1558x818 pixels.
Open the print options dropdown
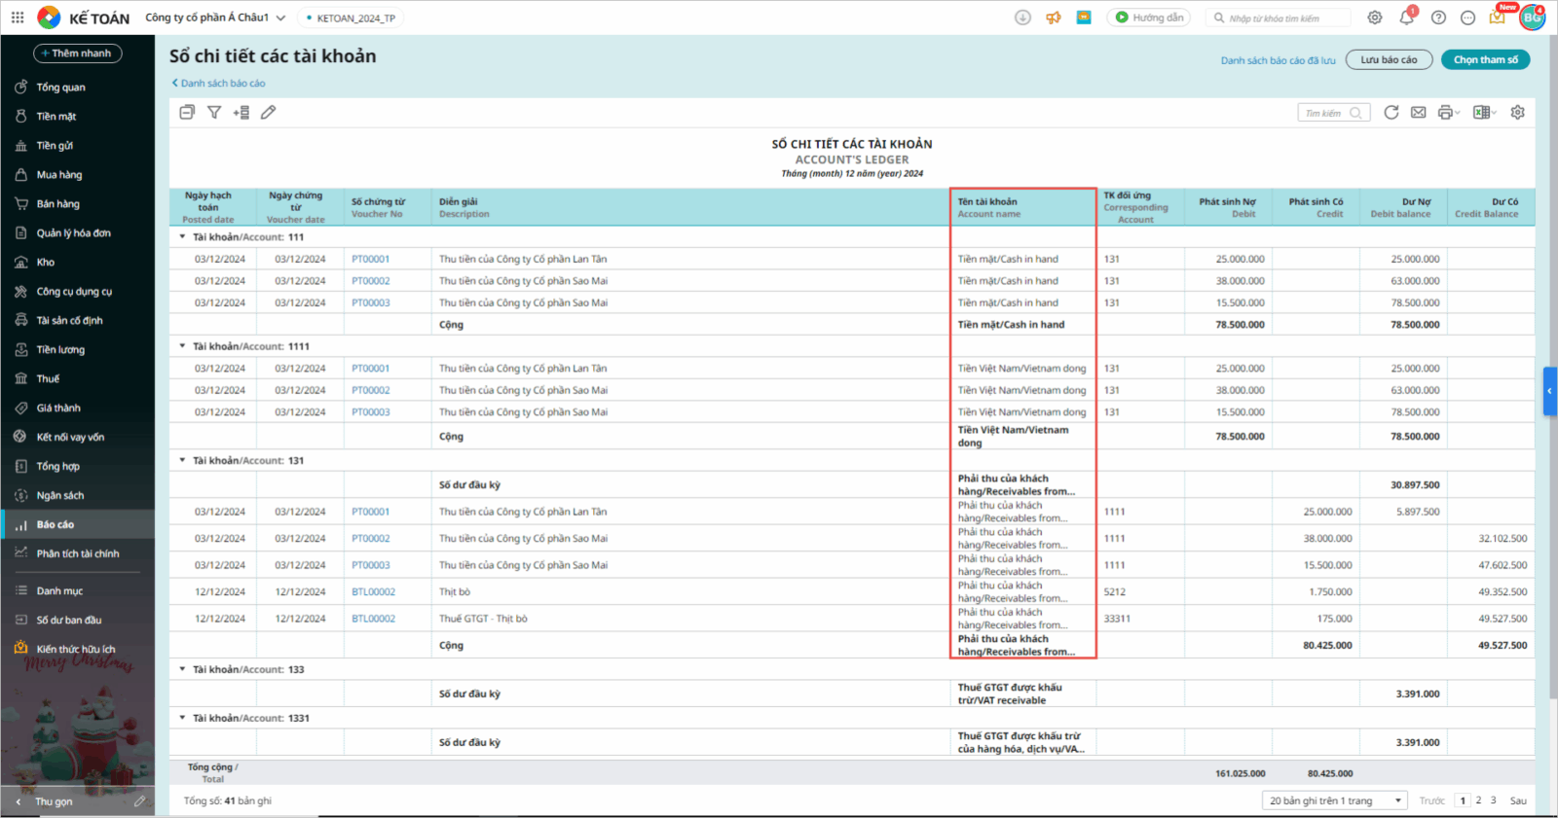(1449, 113)
